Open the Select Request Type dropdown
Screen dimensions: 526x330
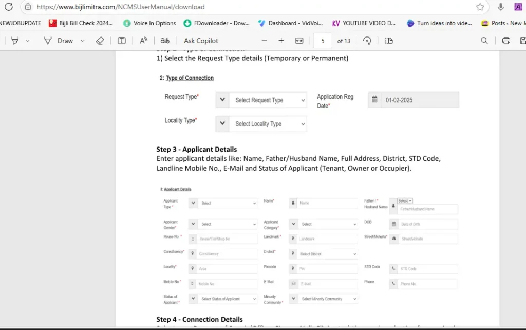268,100
